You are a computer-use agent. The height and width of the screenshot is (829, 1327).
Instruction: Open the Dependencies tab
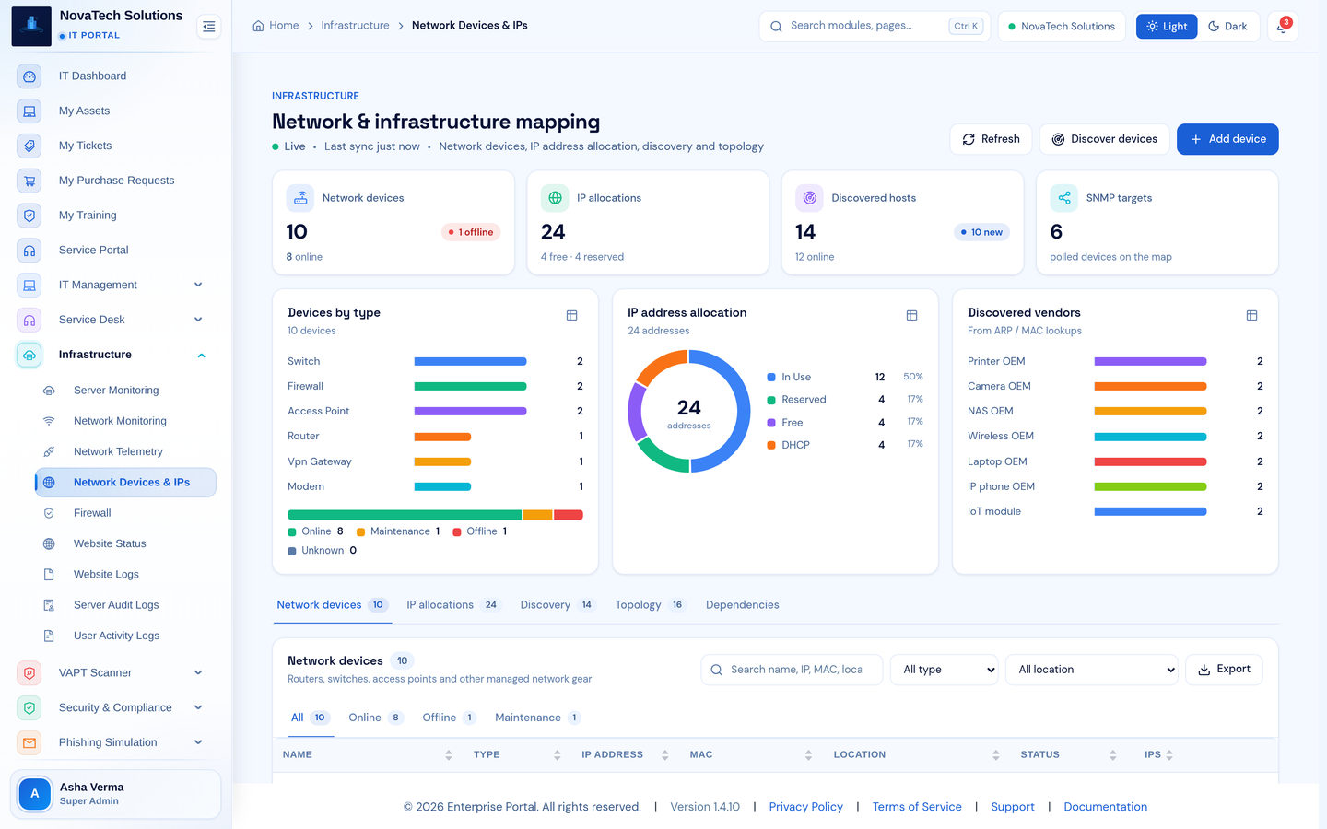pos(743,605)
